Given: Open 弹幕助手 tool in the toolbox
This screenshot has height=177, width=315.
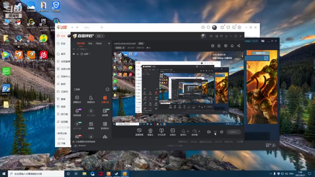Looking at the screenshot, I should 77,100.
